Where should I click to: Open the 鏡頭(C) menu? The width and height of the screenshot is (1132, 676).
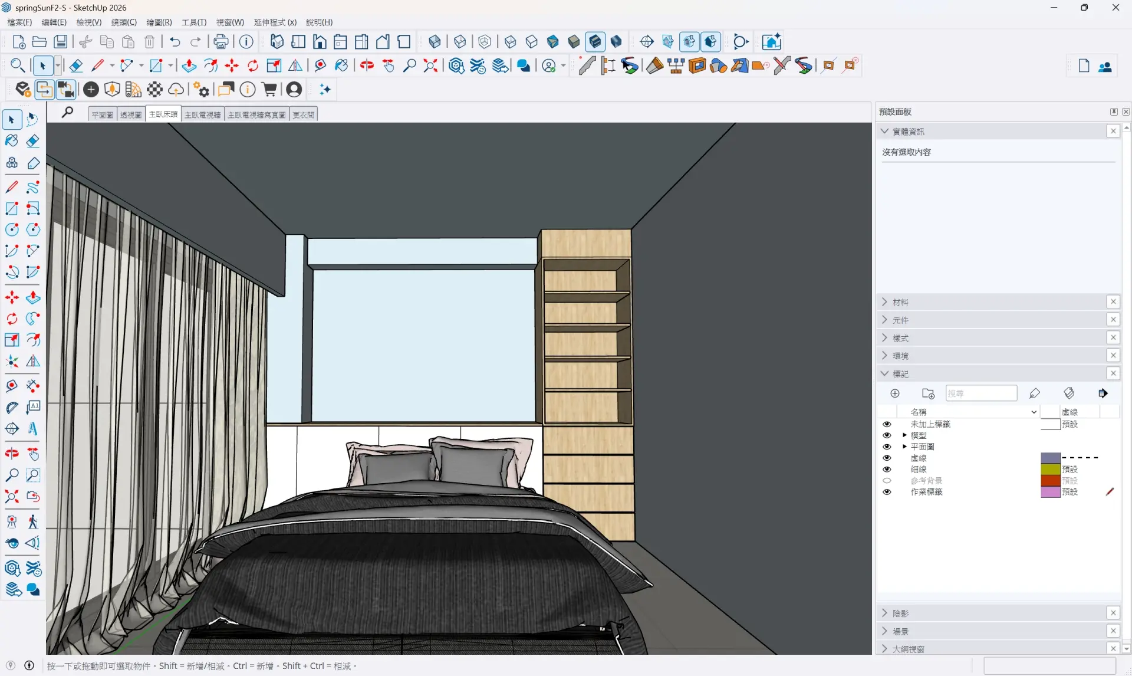(x=124, y=22)
